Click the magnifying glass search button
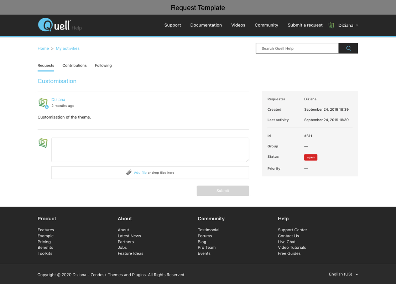396x284 pixels. click(x=348, y=48)
